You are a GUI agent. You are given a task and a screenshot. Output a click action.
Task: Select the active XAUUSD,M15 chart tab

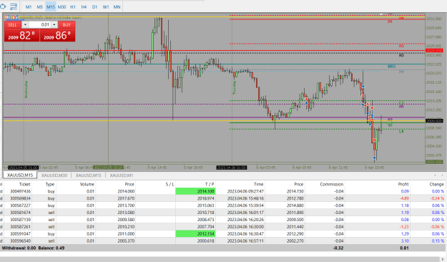click(20, 175)
